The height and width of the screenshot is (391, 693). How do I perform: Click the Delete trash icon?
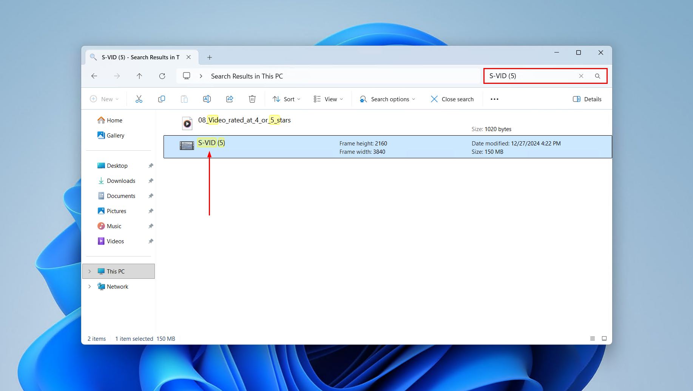pyautogui.click(x=252, y=99)
